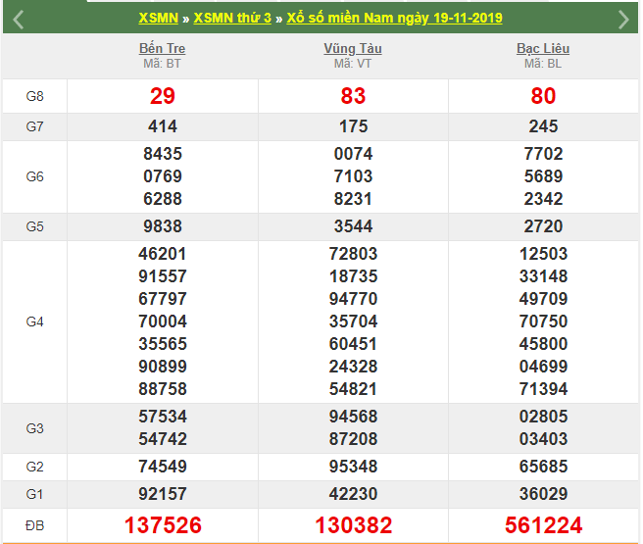Image resolution: width=643 pixels, height=544 pixels.
Task: Open the Vũng Tàu province header link
Action: [x=353, y=48]
